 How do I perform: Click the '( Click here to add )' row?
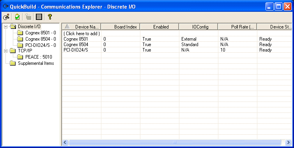point(82,34)
